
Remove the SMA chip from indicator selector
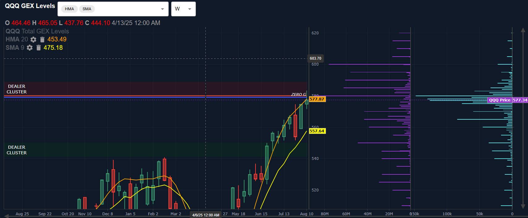87,9
